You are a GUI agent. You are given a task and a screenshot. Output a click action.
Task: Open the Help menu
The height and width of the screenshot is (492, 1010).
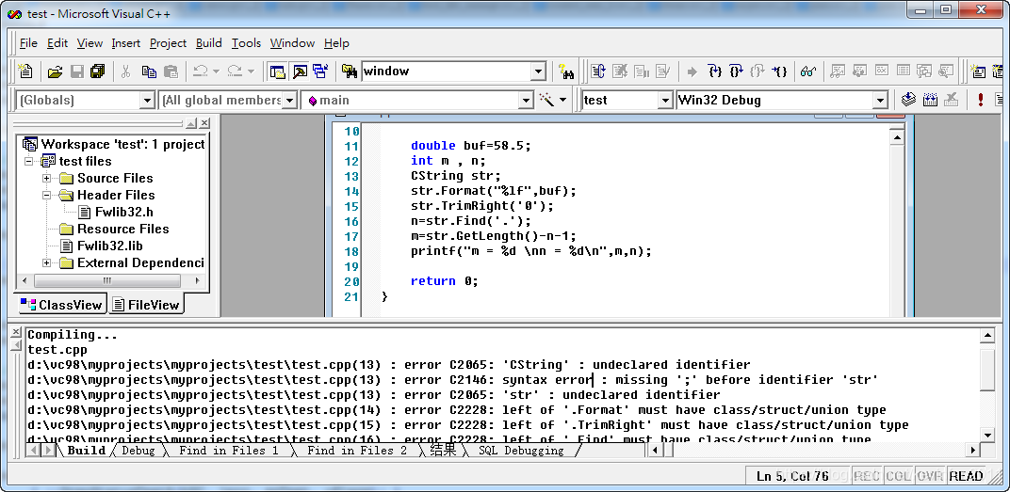336,43
